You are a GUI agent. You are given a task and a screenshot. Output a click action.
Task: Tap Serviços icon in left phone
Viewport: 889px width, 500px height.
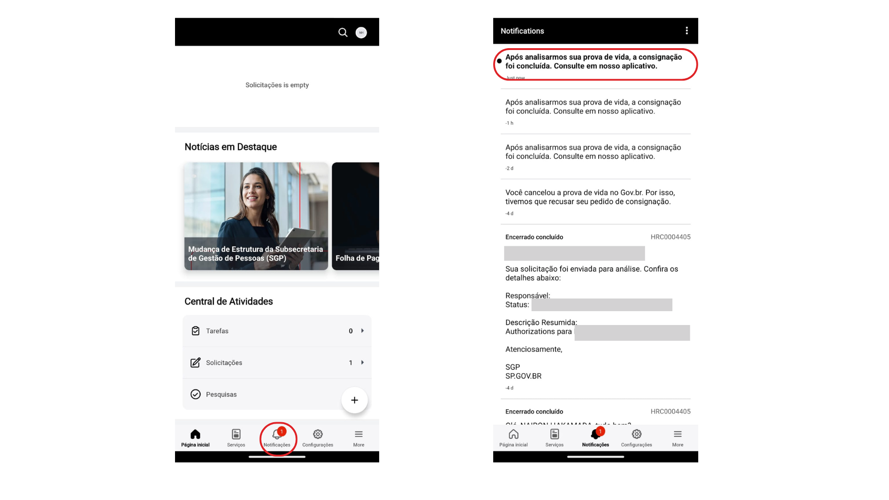(236, 437)
